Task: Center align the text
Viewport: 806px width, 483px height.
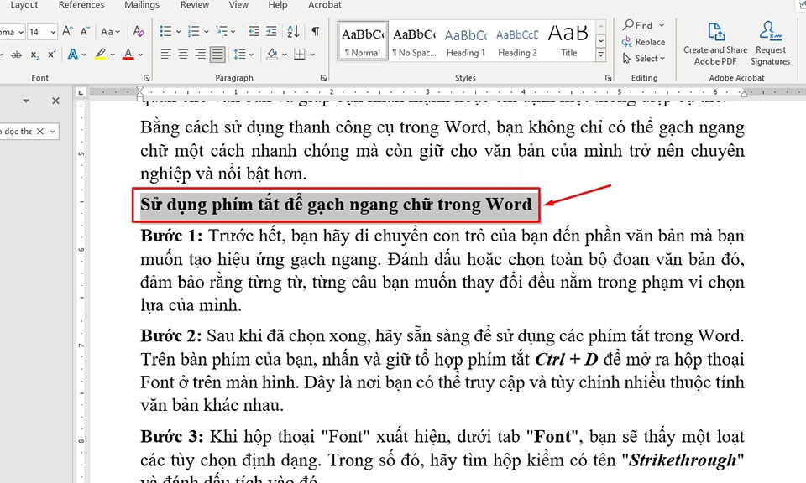Action: (x=183, y=54)
